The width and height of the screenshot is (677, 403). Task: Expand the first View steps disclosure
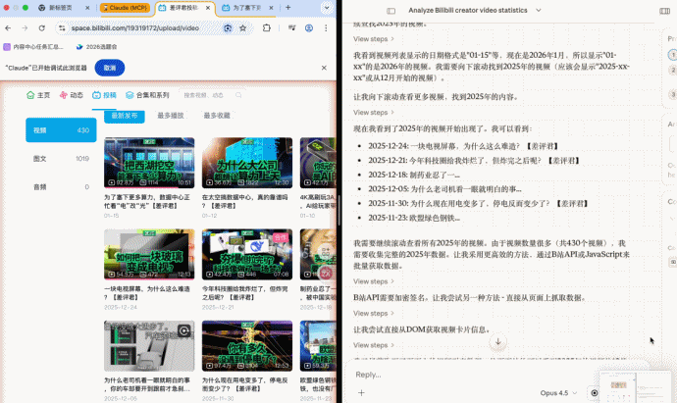click(374, 39)
